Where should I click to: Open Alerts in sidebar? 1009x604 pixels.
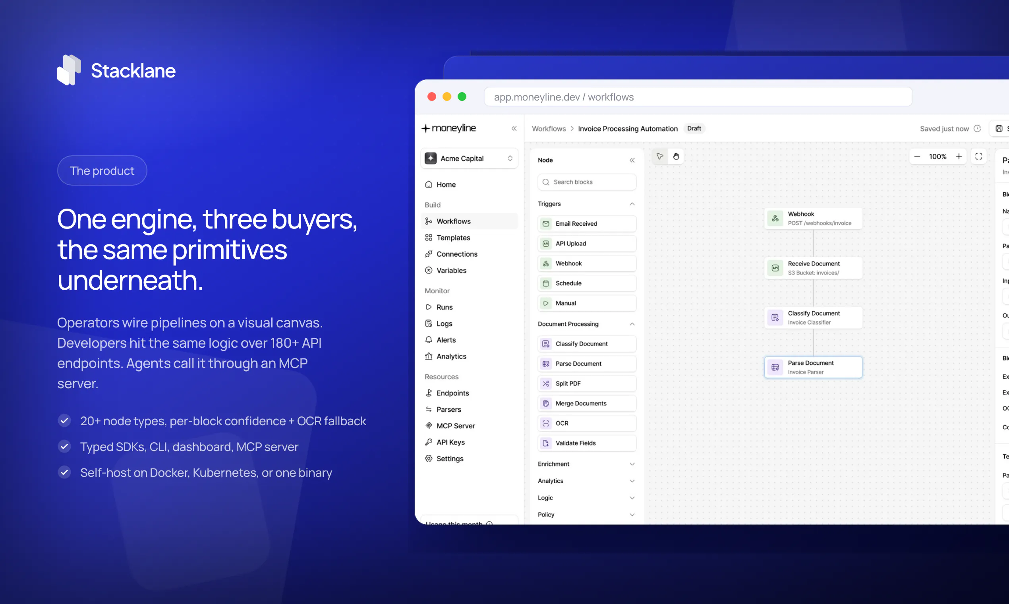tap(469, 340)
